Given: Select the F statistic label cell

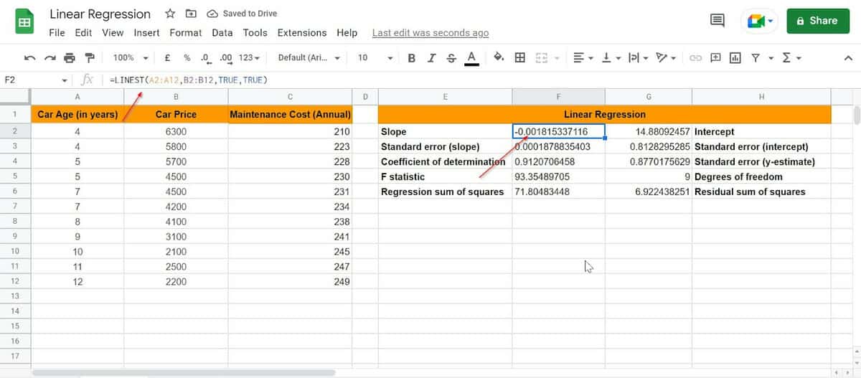Looking at the screenshot, I should (445, 176).
